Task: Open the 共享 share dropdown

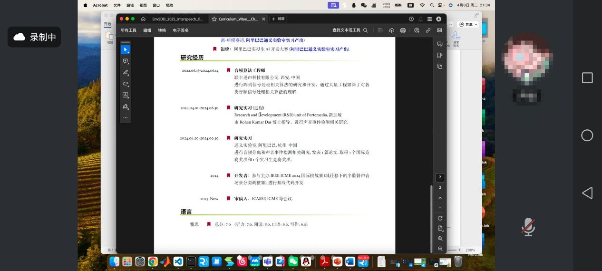Action: pos(468,25)
